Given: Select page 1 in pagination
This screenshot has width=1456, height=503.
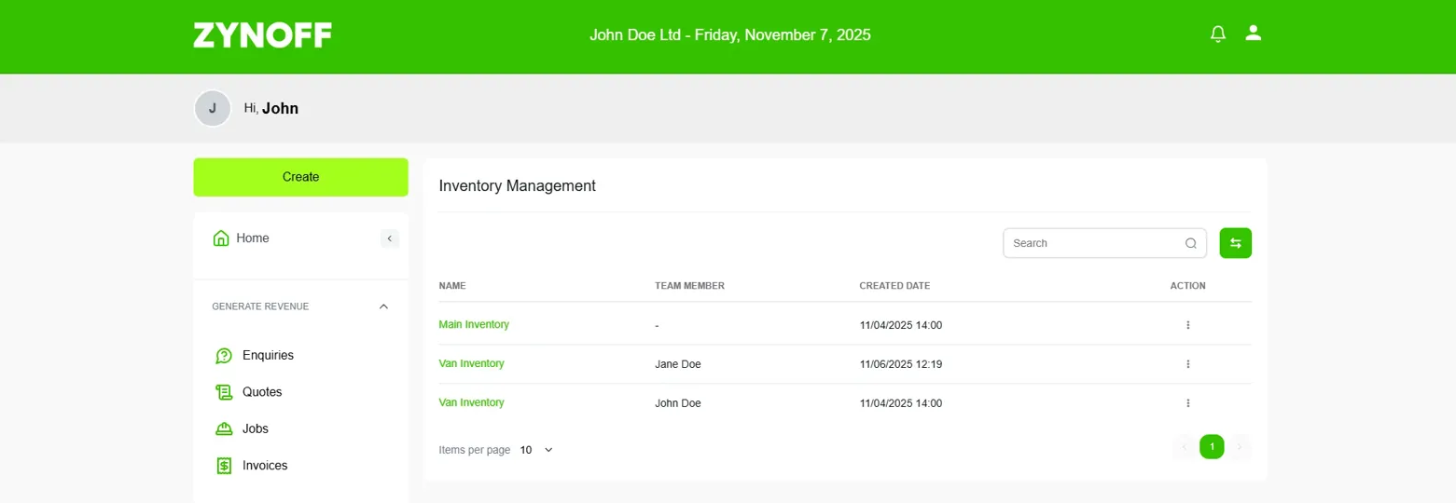Looking at the screenshot, I should [x=1212, y=447].
